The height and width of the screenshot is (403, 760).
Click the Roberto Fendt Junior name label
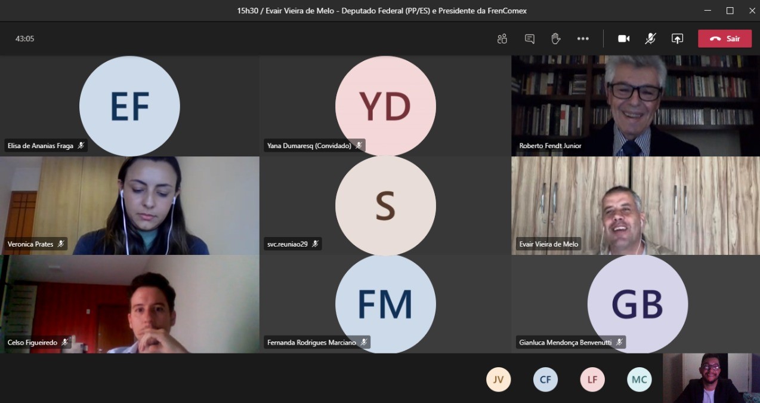click(x=550, y=145)
